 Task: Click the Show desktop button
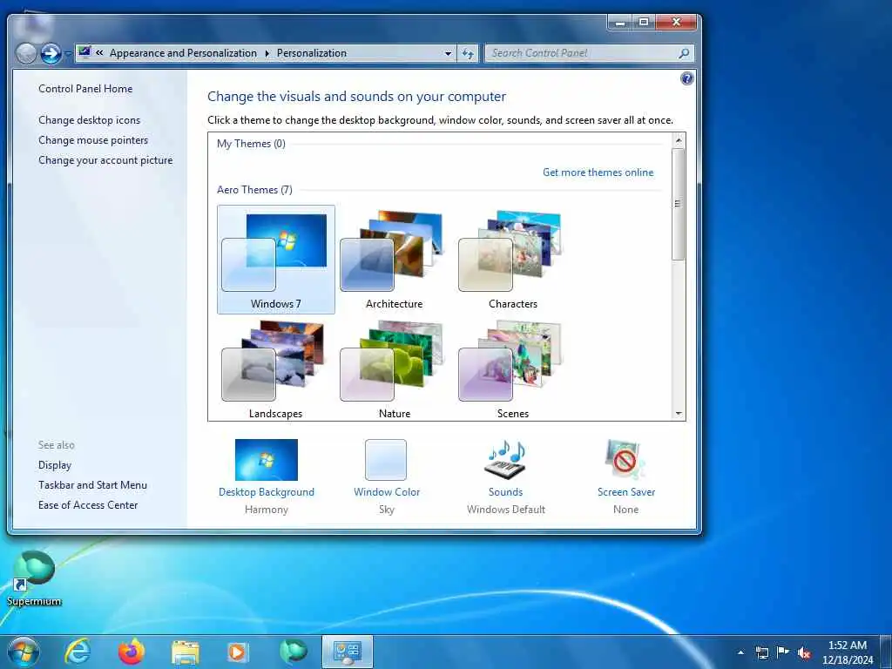pyautogui.click(x=886, y=652)
